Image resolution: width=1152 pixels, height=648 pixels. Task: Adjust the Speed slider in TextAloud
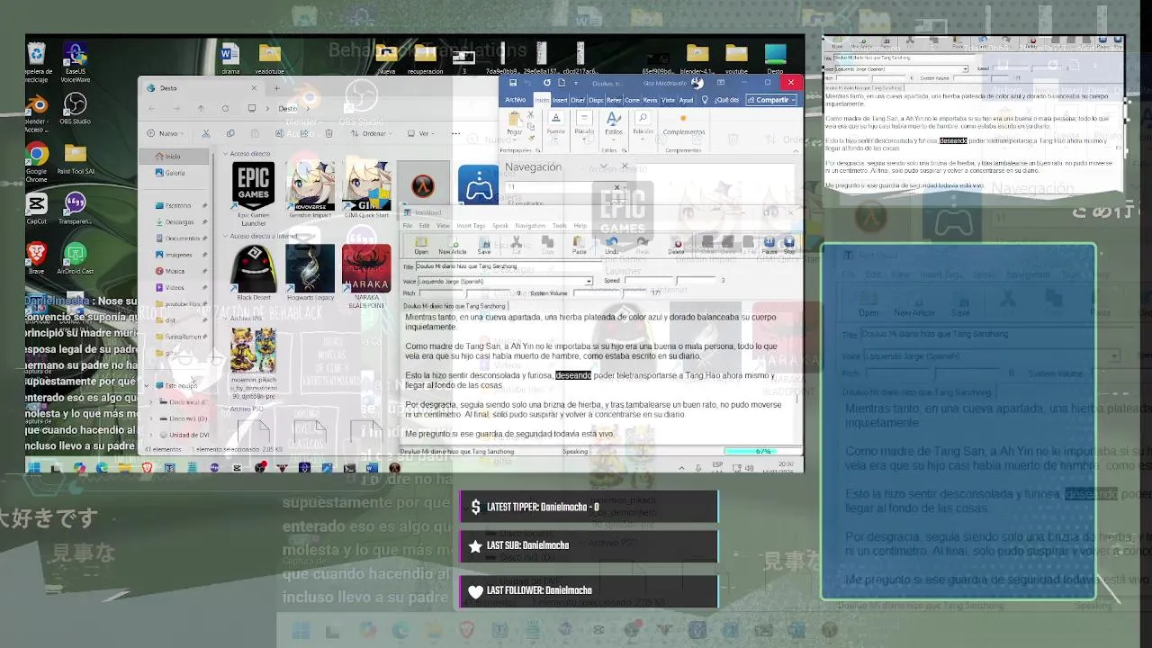click(670, 281)
